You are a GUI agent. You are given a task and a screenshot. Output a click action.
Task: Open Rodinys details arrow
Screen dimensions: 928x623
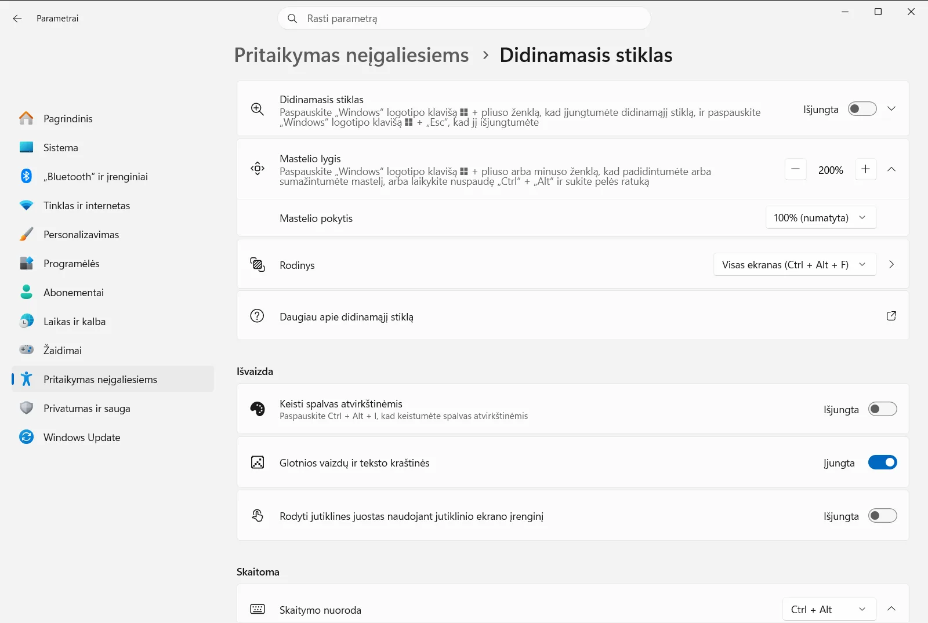point(891,264)
